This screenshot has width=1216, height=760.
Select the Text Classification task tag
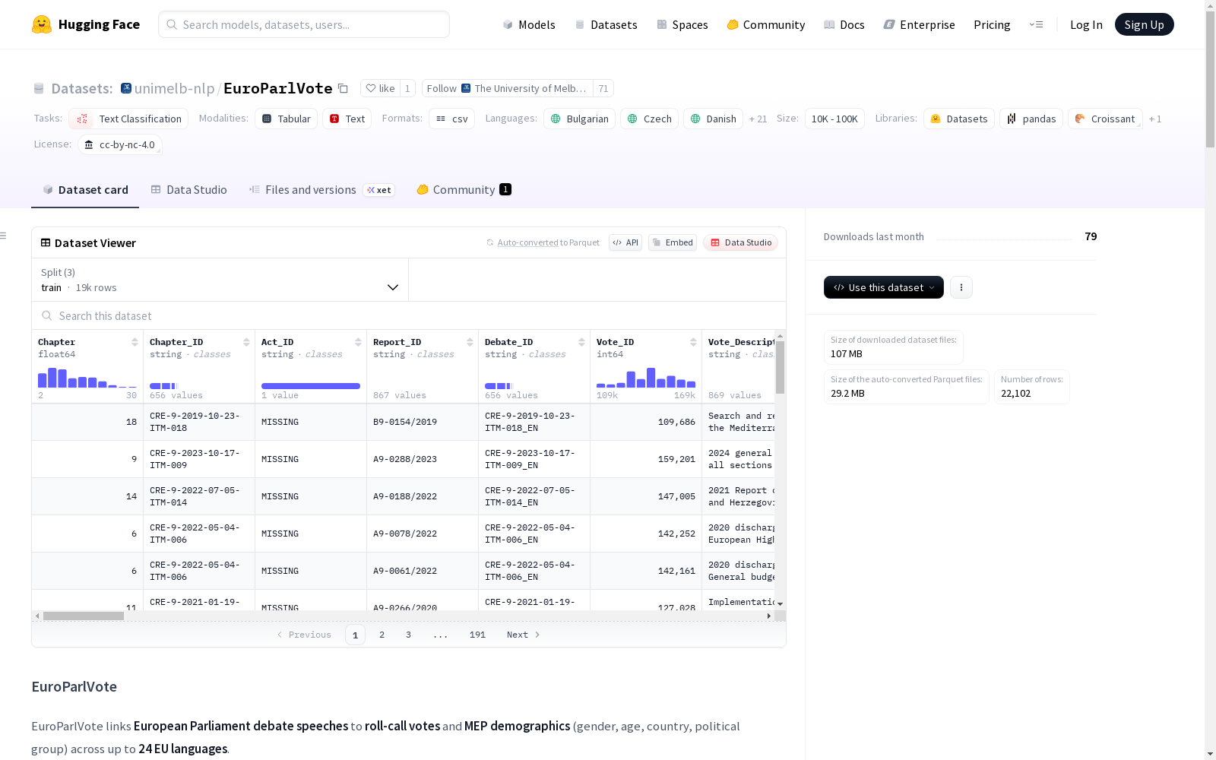pyautogui.click(x=128, y=119)
